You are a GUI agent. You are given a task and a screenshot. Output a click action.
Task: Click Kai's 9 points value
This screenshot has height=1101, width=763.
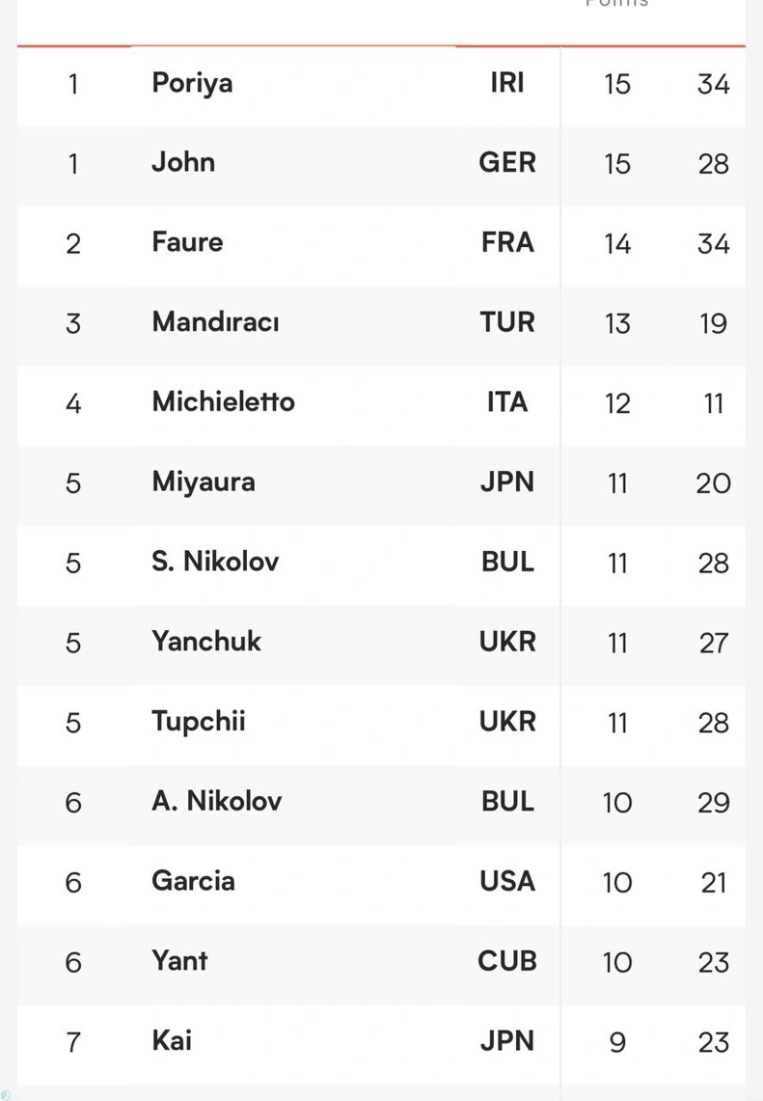pos(617,1043)
